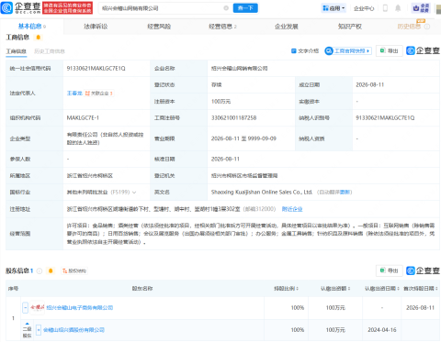Click the info icon beside 股东信息
This screenshot has width=441, height=342.
click(x=40, y=270)
